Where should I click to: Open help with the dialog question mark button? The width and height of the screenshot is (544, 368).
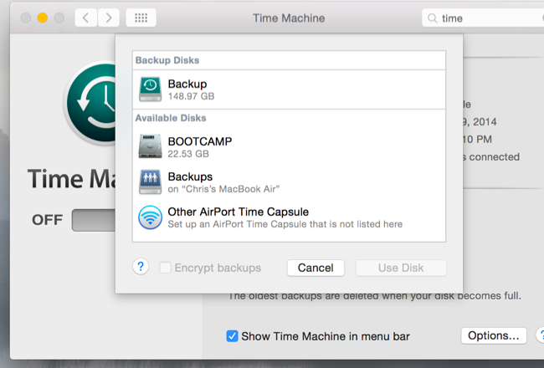click(141, 267)
